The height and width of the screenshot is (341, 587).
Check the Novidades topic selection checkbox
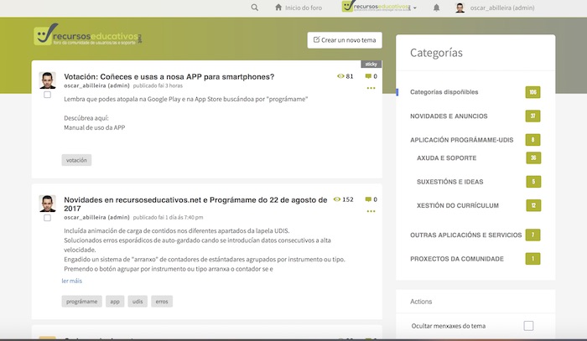tap(47, 218)
